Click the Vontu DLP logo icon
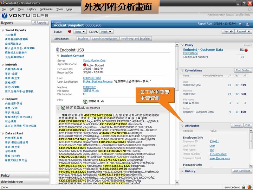Image resolution: width=253 pixels, height=190 pixels. pyautogui.click(x=4, y=16)
